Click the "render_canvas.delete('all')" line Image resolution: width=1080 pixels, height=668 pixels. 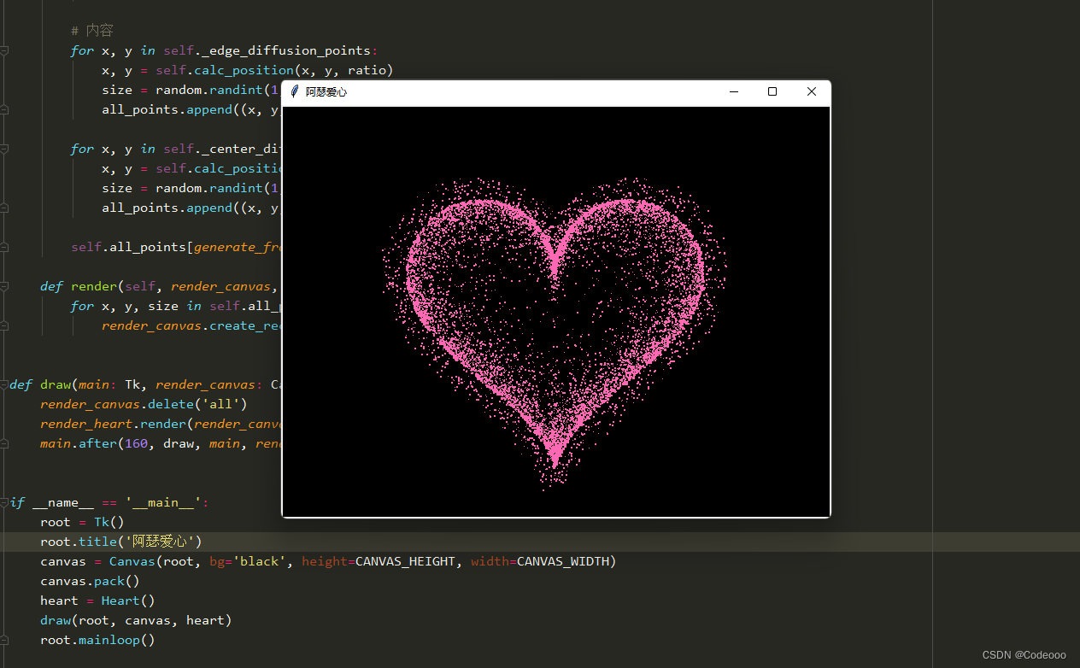coord(144,404)
